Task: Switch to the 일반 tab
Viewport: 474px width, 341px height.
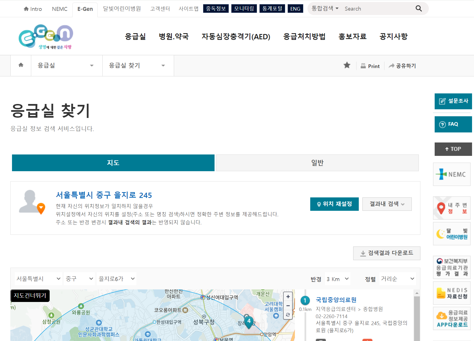Action: 317,163
